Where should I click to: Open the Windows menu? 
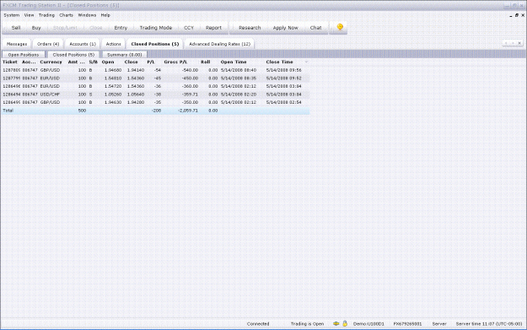pos(87,15)
